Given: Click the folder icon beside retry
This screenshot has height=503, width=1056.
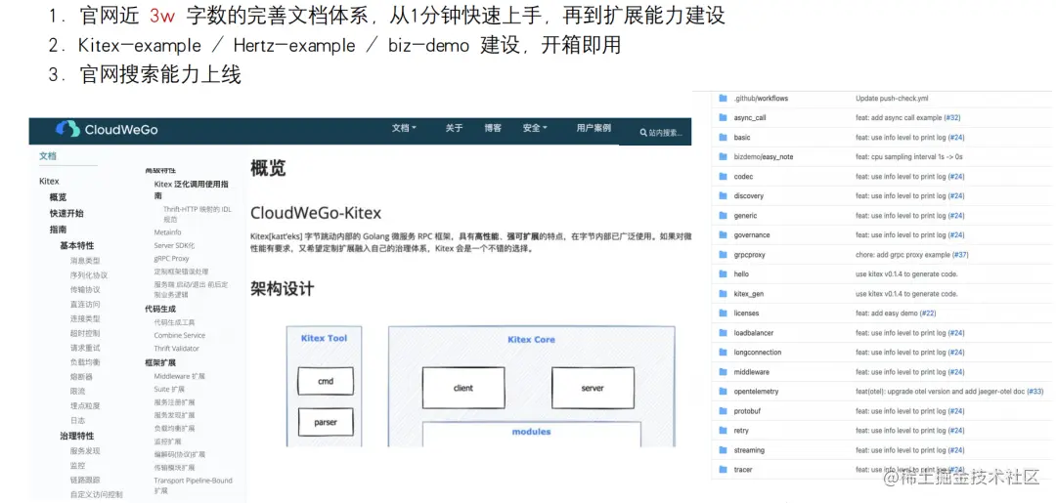Looking at the screenshot, I should (x=723, y=431).
